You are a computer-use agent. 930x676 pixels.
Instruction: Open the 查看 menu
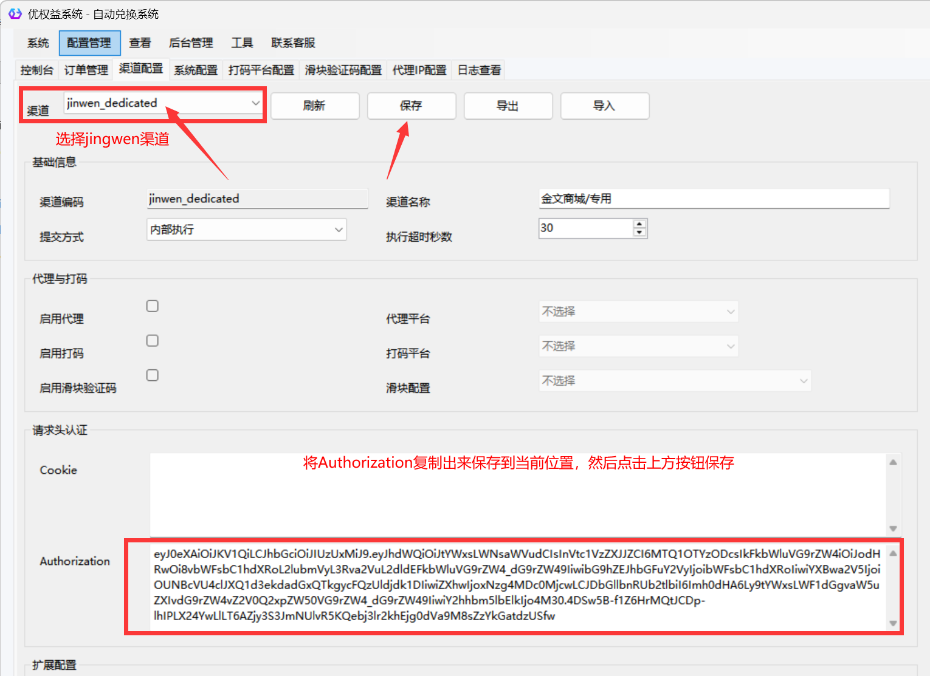coord(140,43)
